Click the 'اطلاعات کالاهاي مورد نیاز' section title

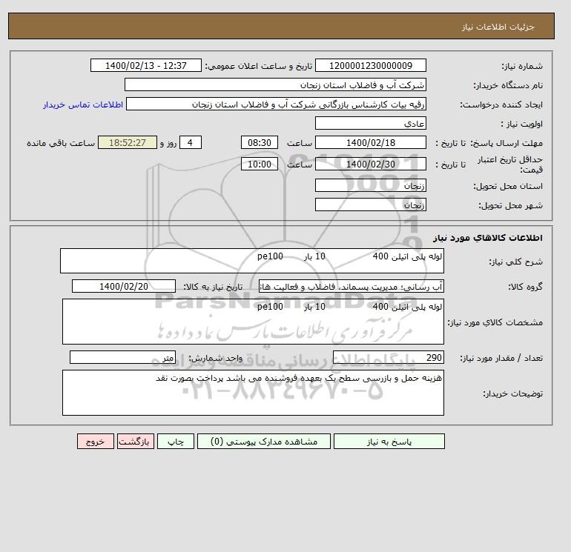coord(488,238)
